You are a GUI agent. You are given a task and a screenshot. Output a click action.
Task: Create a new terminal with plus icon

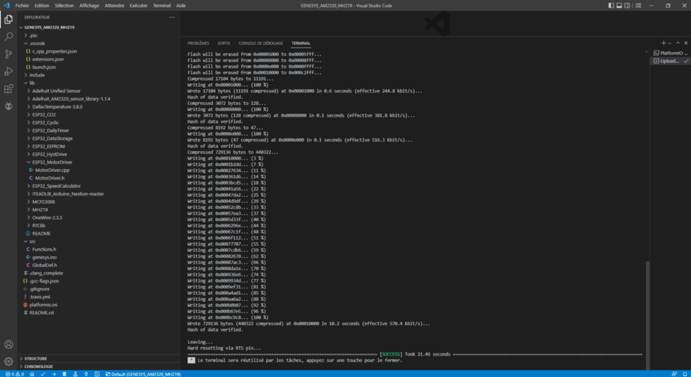click(663, 43)
